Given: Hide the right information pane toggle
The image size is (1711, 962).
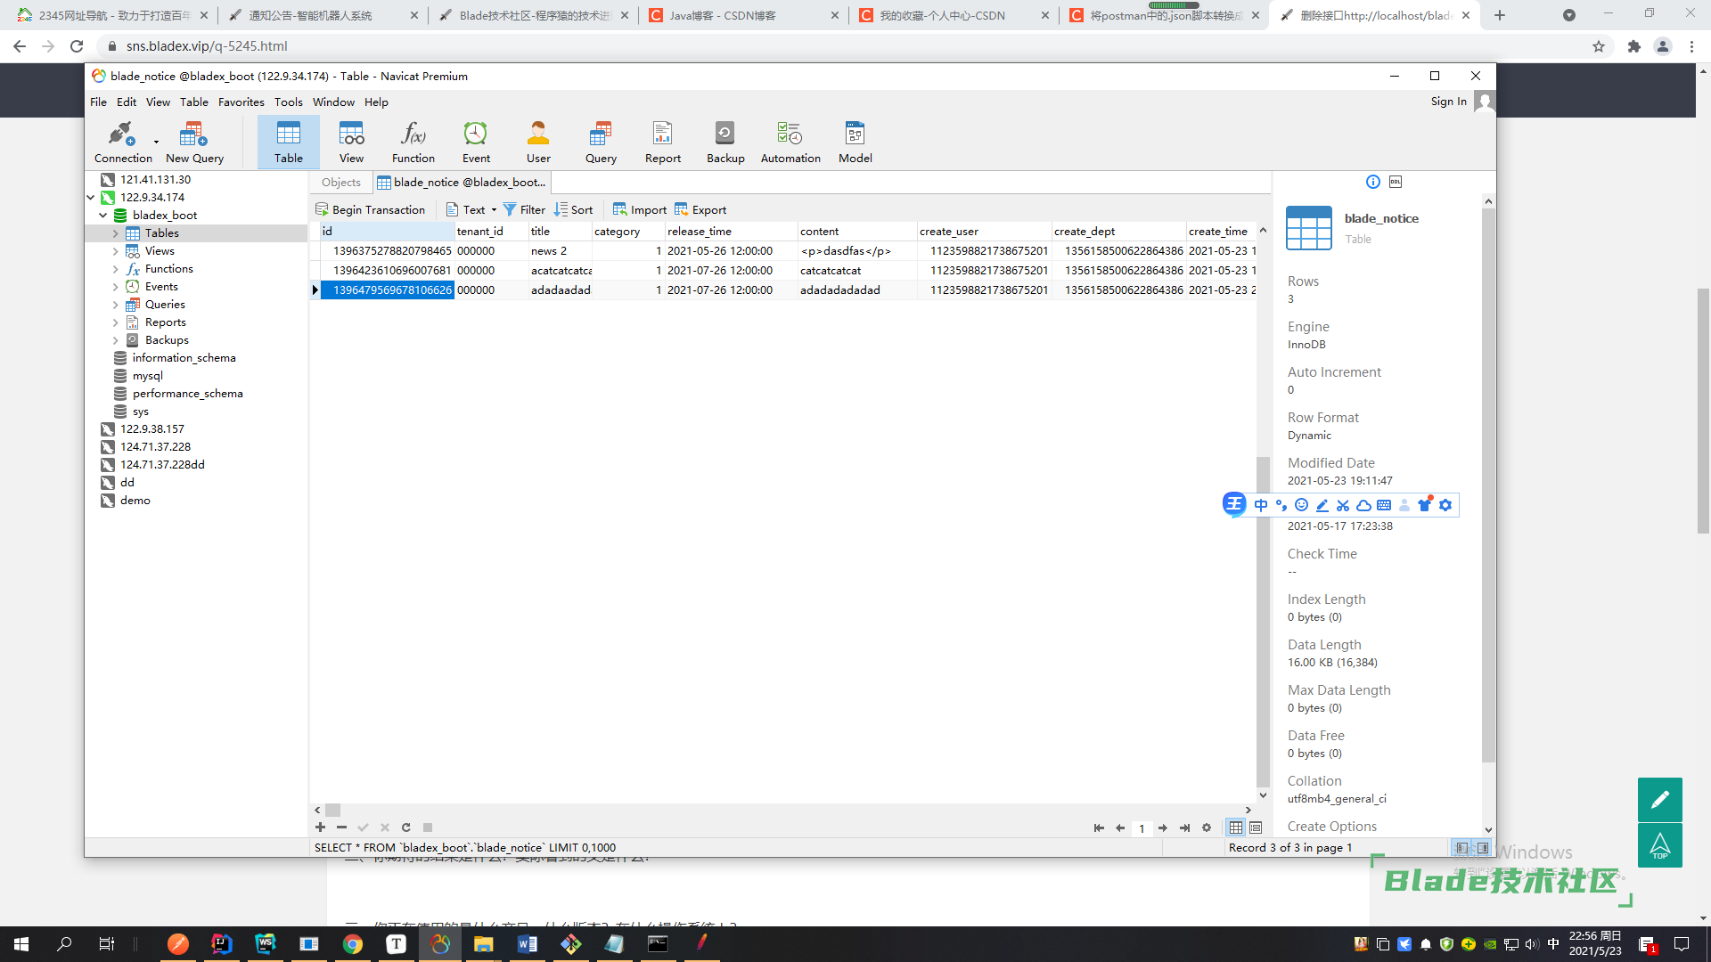Looking at the screenshot, I should [x=1483, y=848].
